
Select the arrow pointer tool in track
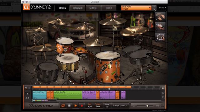pyautogui.click(x=27, y=94)
